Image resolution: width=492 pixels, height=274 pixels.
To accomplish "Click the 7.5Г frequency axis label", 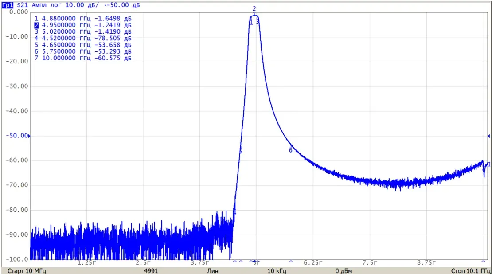I will pyautogui.click(x=370, y=263).
